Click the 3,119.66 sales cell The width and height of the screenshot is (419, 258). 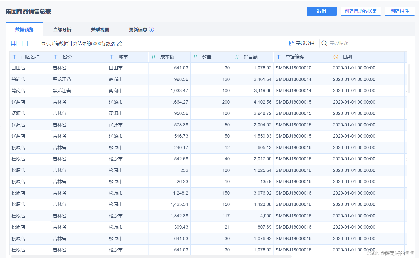[x=253, y=91]
